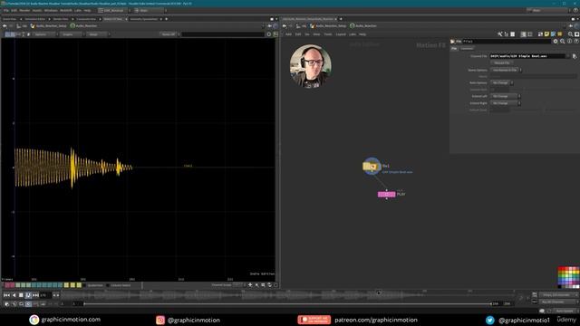Click parameter pane search magnifier icon
Viewport: 580px width, 326px height.
[x=562, y=42]
